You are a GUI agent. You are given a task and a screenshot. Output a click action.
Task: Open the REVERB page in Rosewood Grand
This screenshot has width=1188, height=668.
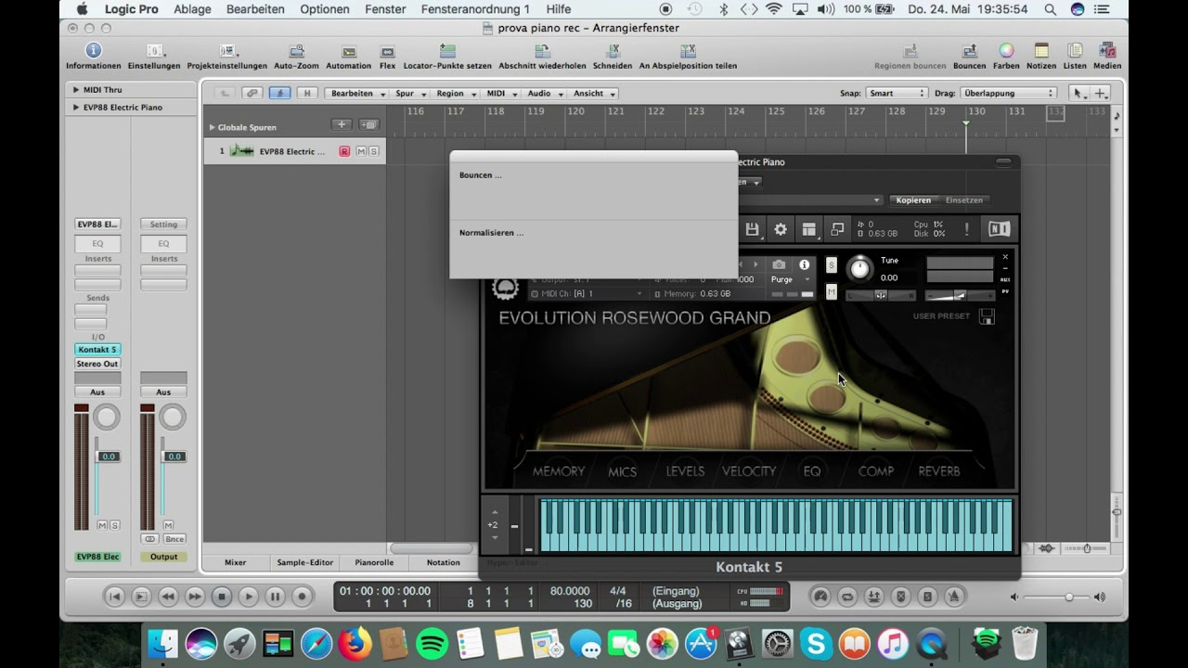click(939, 471)
